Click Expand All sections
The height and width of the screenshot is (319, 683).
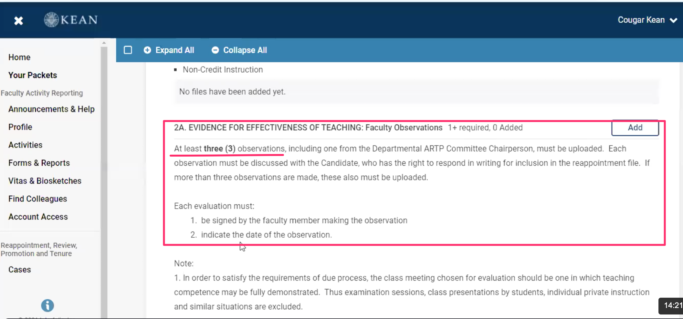pyautogui.click(x=169, y=50)
